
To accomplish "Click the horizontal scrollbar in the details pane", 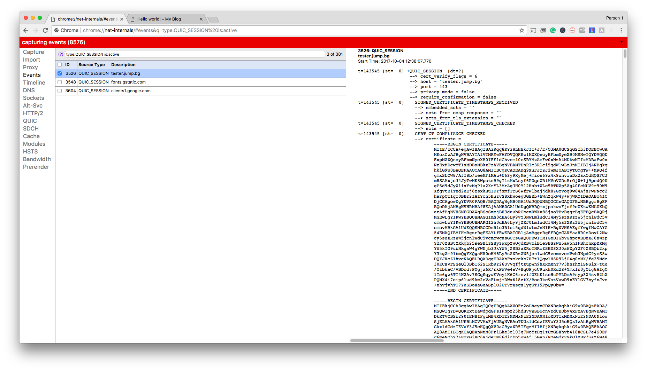I will (397, 340).
